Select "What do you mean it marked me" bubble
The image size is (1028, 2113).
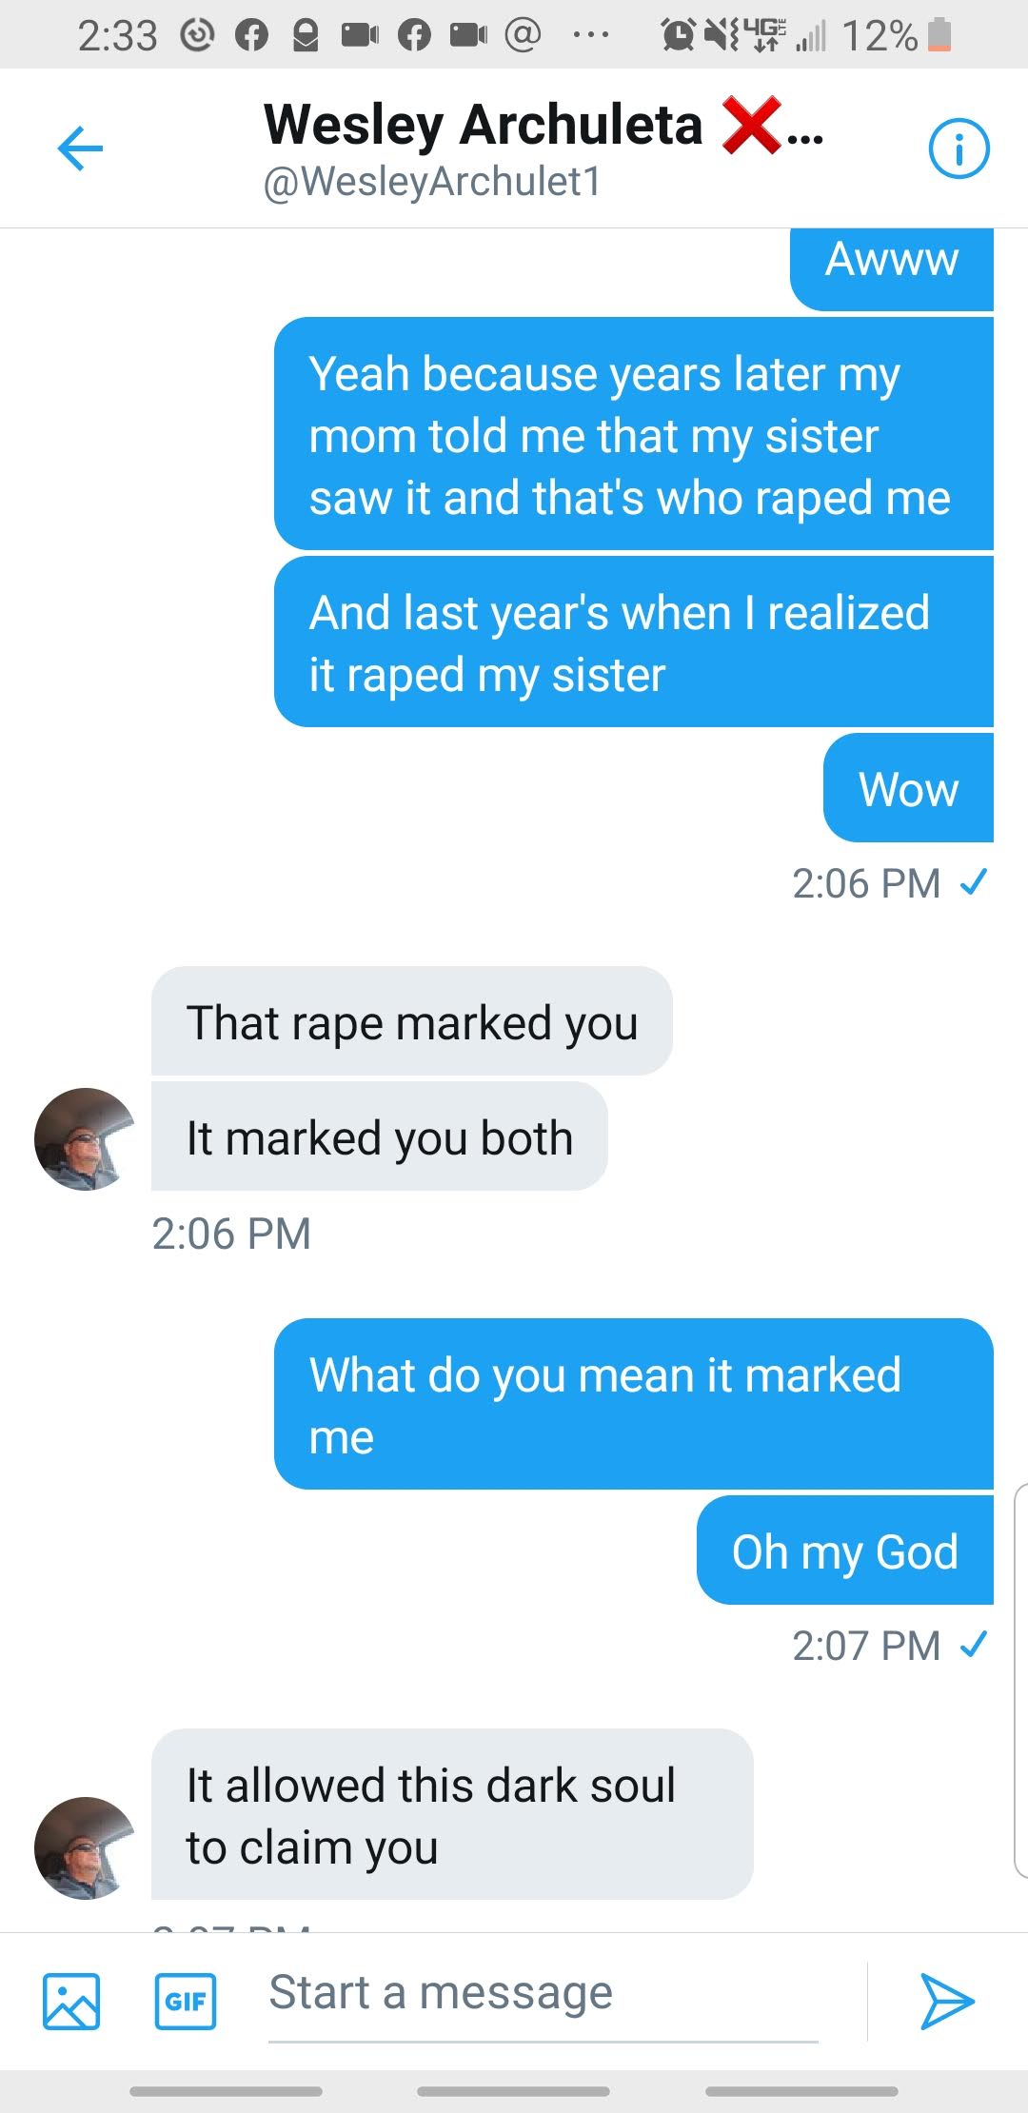pyautogui.click(x=633, y=1405)
